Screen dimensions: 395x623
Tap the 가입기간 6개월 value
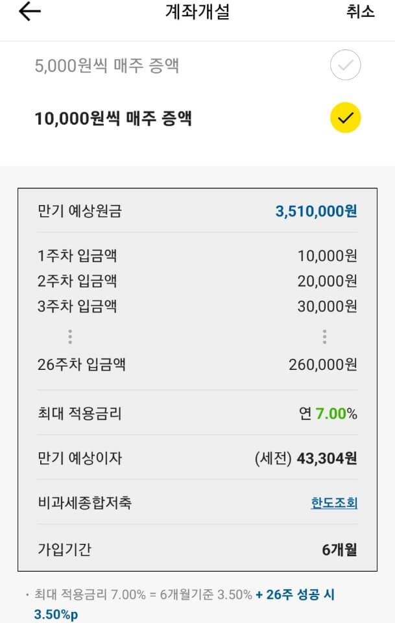pos(339,550)
